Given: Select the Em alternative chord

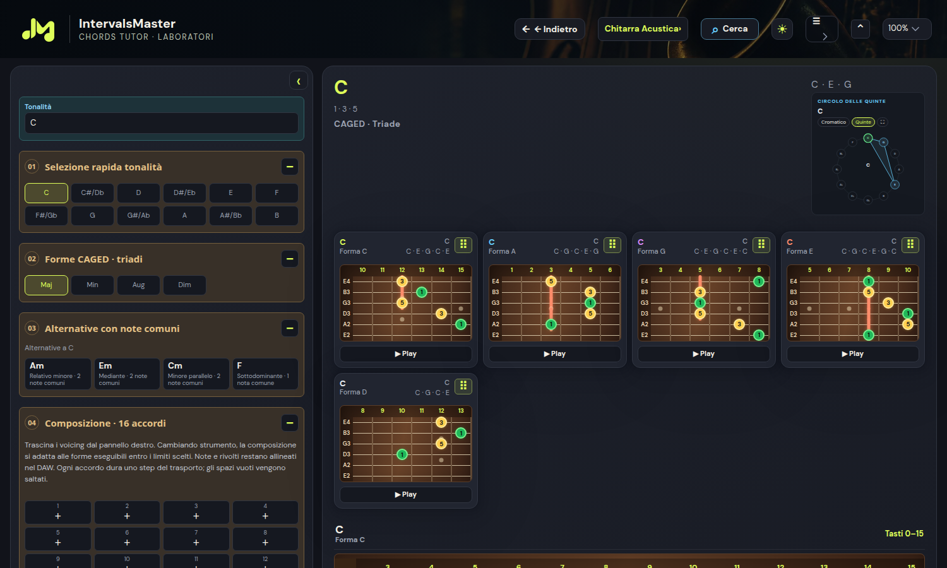Looking at the screenshot, I should [127, 374].
